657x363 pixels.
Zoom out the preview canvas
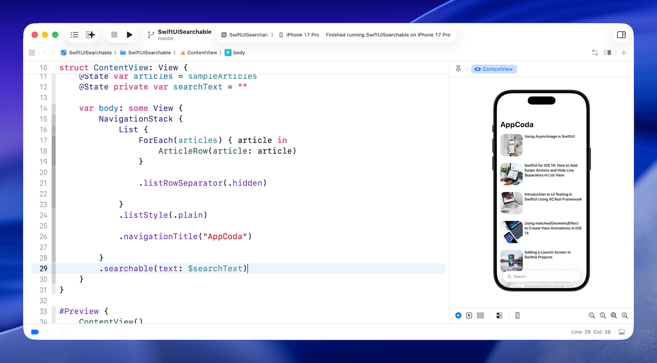(592, 315)
